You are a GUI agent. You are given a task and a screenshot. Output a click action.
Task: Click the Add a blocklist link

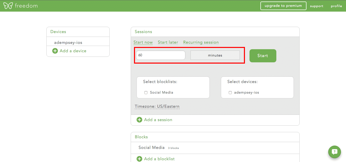159,159
